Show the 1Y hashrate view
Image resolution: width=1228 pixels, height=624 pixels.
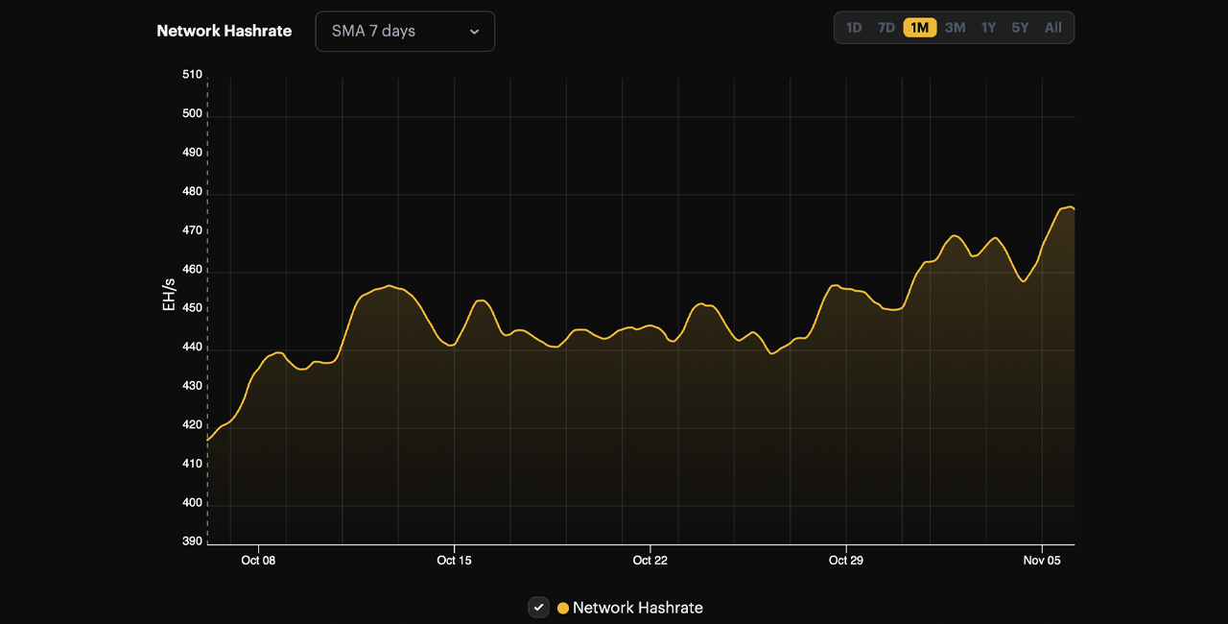tap(987, 28)
